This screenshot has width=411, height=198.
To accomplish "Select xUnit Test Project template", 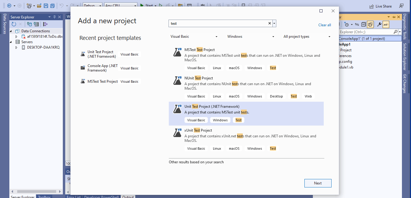I will 246,139.
